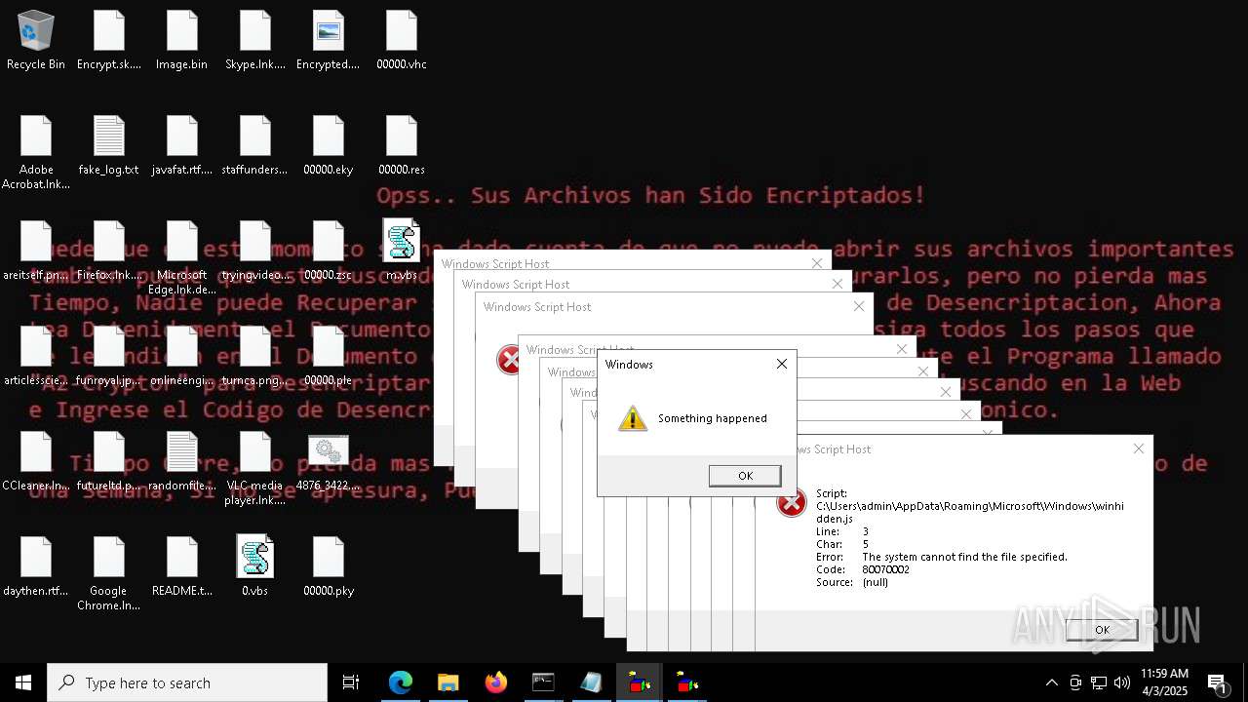Select the Firefox.lnk desktop file
The height and width of the screenshot is (702, 1248).
(x=109, y=251)
